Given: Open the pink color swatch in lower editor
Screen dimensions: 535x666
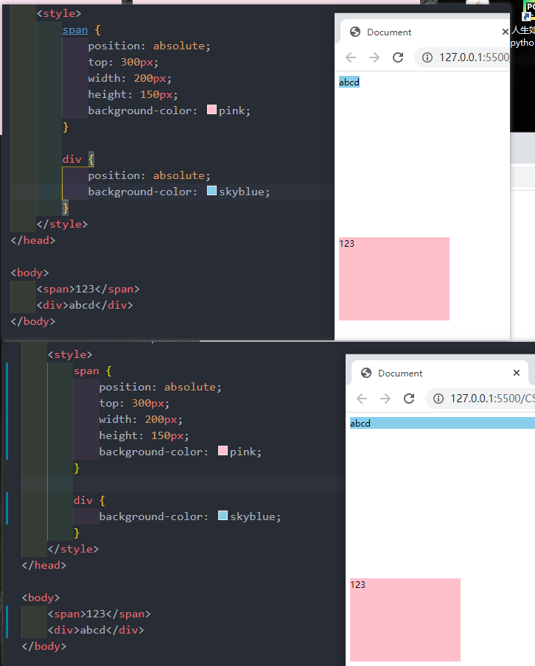Looking at the screenshot, I should [x=223, y=452].
